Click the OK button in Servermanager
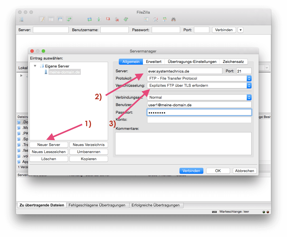Image resolution: width=287 pixels, height=237 pixels. [218, 171]
